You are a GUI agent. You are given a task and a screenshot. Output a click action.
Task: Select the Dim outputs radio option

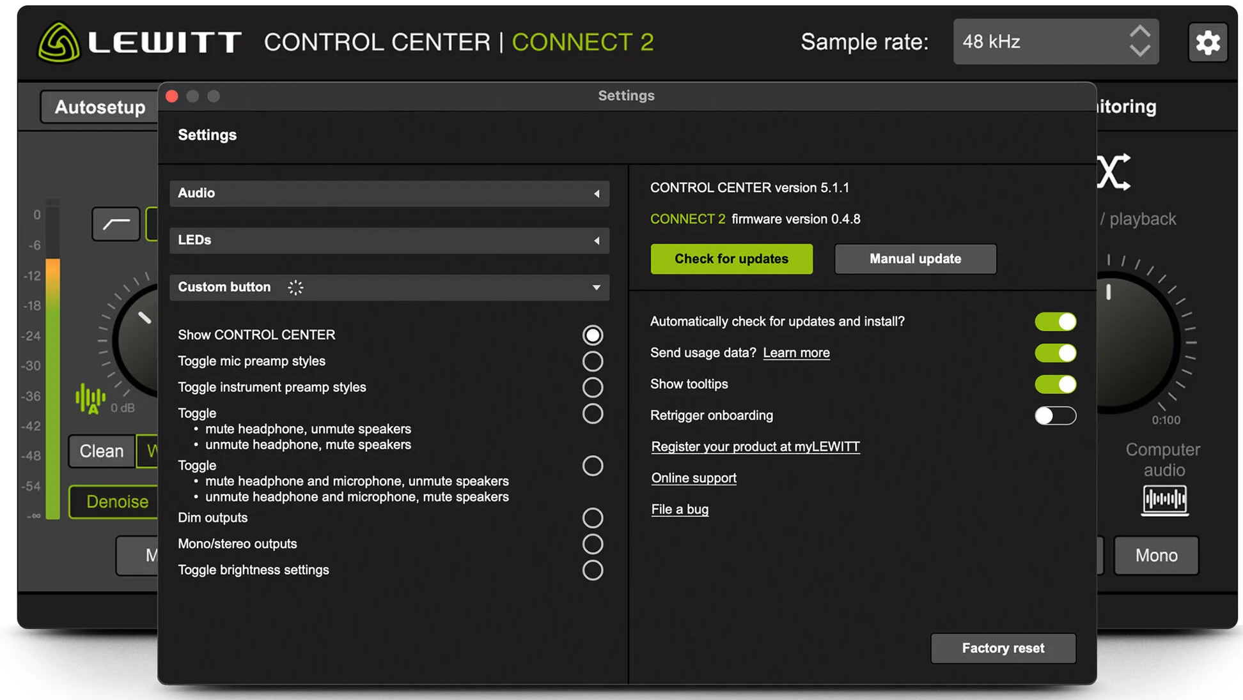tap(592, 517)
